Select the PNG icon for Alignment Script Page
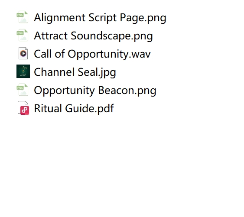This screenshot has height=217, width=244. pyautogui.click(x=23, y=17)
